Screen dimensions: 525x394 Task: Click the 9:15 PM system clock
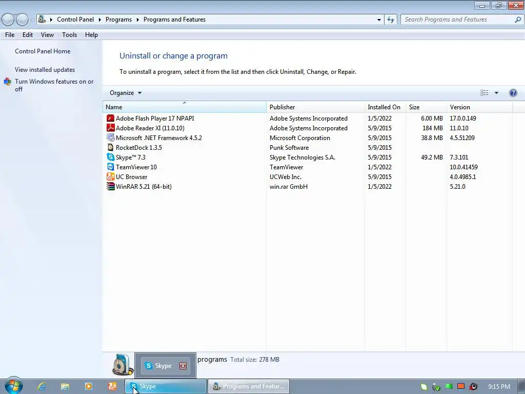point(499,387)
